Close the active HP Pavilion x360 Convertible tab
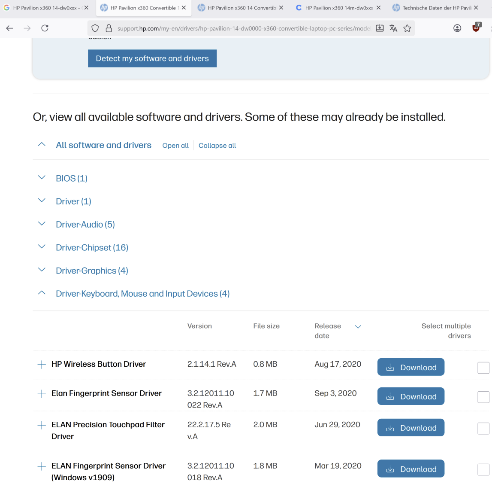Viewport: 492px width, 487px height. click(x=184, y=8)
